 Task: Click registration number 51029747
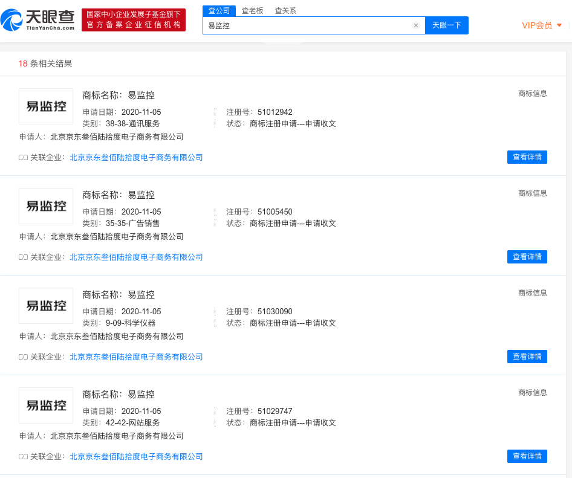(x=275, y=412)
